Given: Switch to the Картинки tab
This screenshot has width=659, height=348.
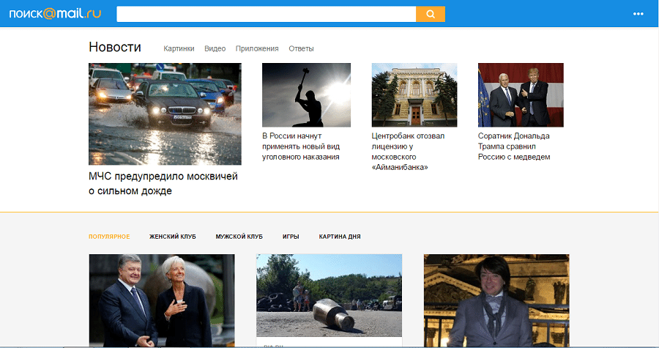Looking at the screenshot, I should tap(179, 49).
